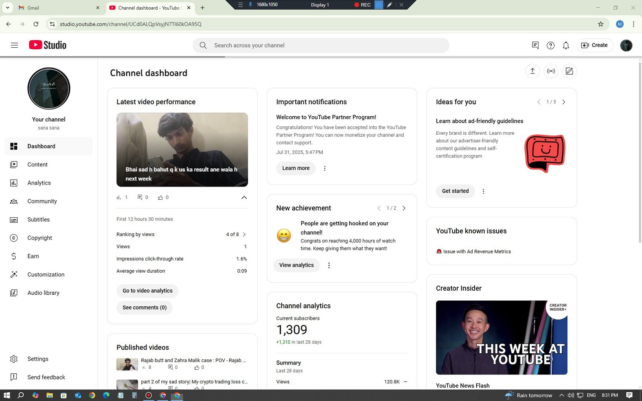Viewport: 642px width, 401px height.
Task: Open Windows taskbar search
Action: (21, 395)
